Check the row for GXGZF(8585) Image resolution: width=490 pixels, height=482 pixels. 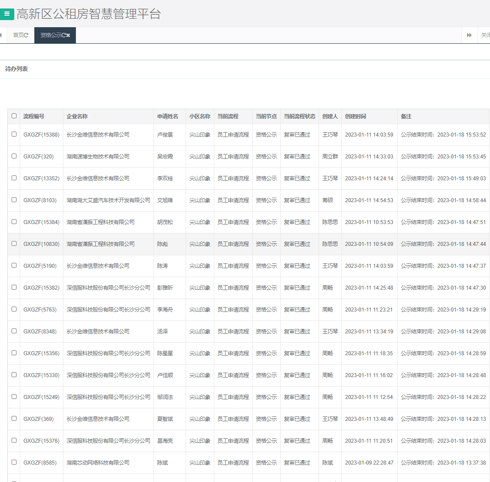14,462
